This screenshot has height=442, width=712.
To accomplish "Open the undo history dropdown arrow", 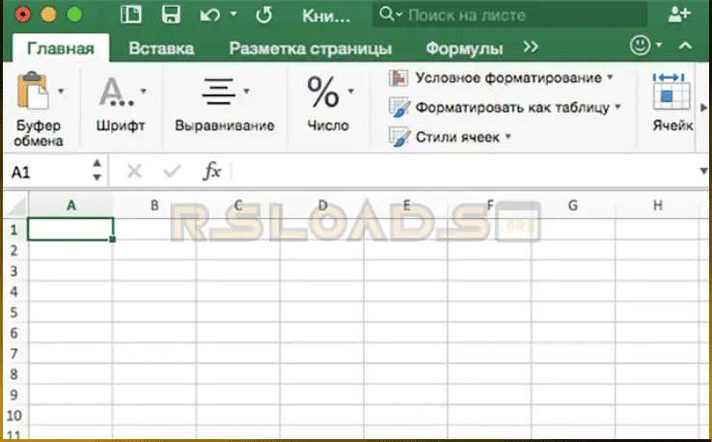I will point(233,14).
